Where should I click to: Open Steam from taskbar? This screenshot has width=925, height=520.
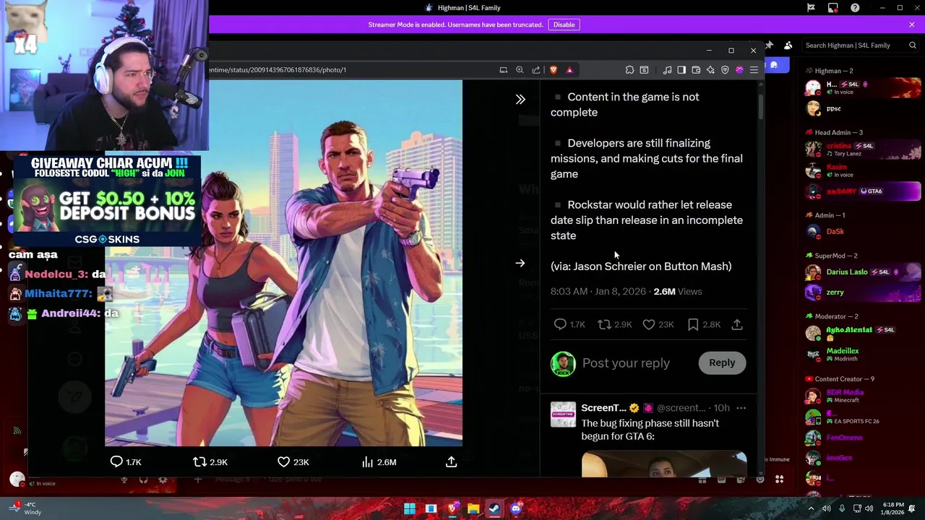tap(494, 508)
